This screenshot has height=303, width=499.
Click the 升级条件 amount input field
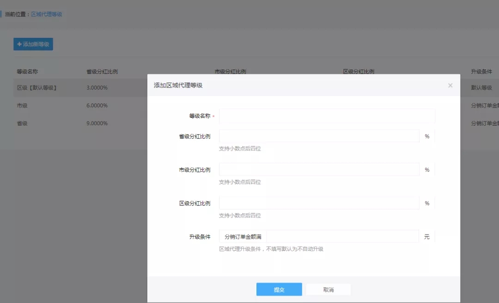[343, 236]
